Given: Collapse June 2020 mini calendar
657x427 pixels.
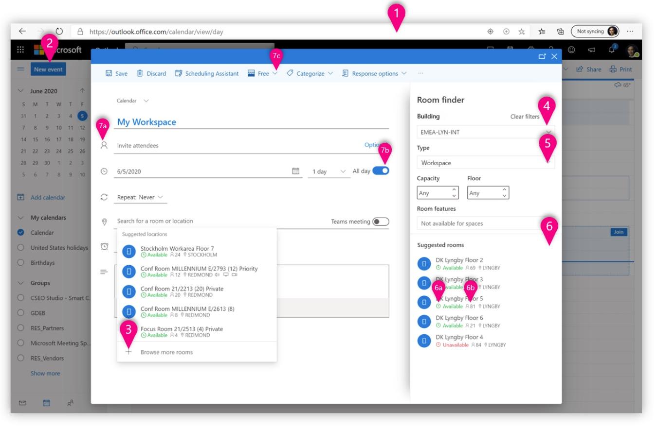Looking at the screenshot, I should [20, 91].
